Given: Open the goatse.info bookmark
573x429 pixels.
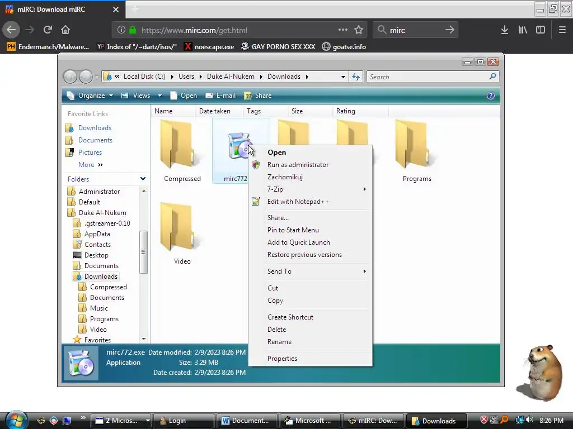Looking at the screenshot, I should [x=344, y=47].
